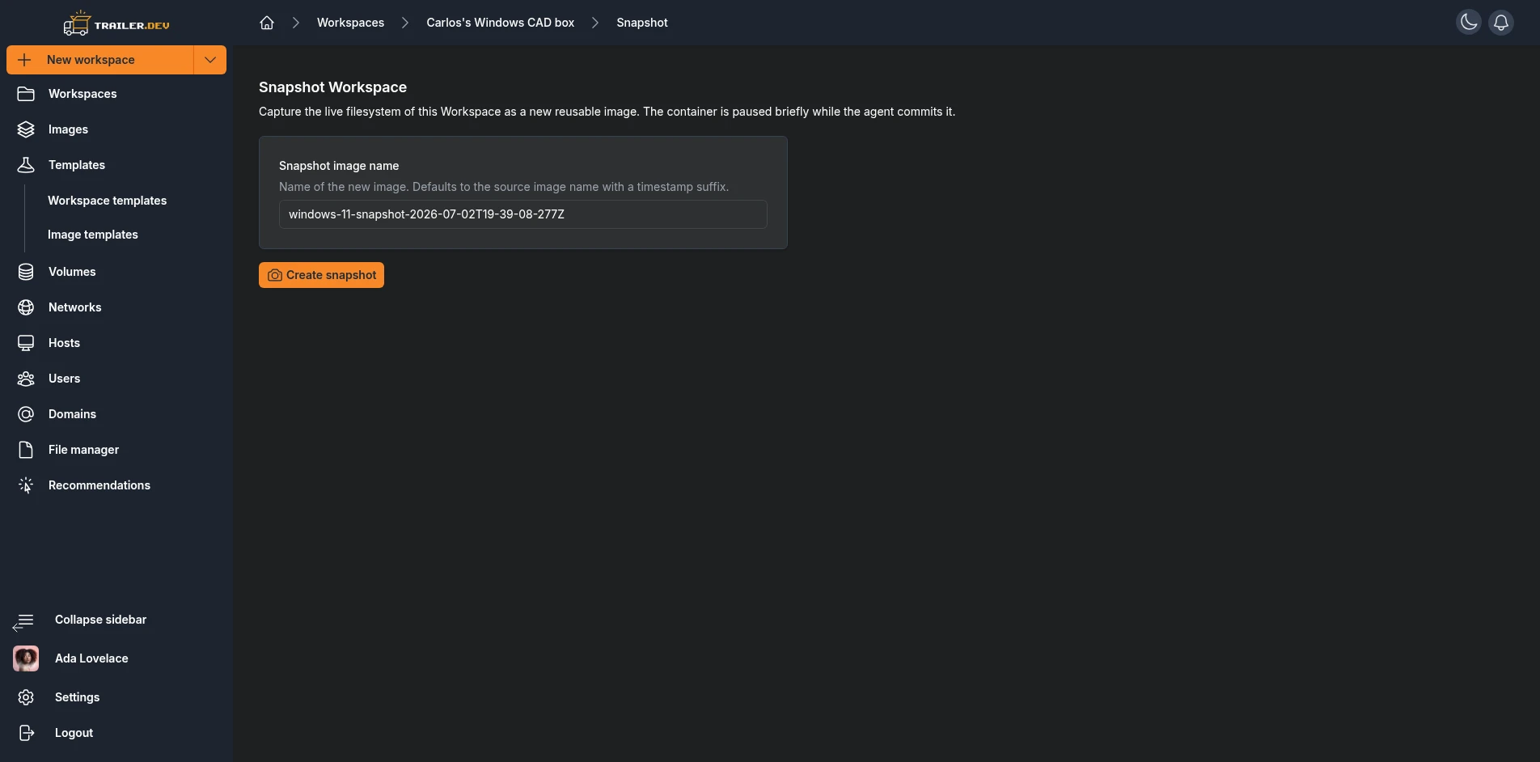Open Recommendations page
This screenshot has height=762, width=1540.
99,485
